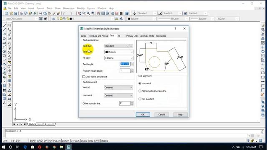Click the dialog's Help button
The width and height of the screenshot is (267, 150).
[180, 115]
